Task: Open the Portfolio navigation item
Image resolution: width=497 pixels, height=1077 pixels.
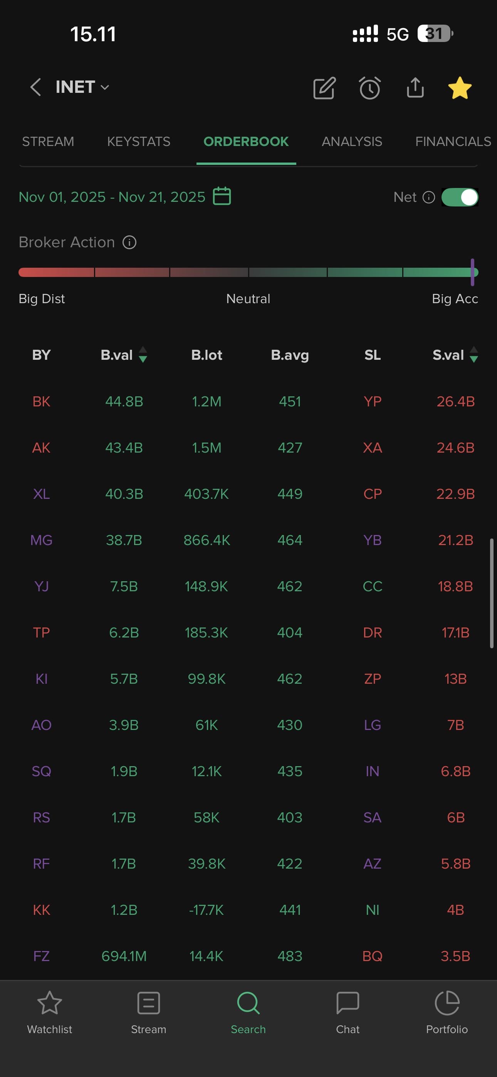Action: pyautogui.click(x=447, y=1011)
